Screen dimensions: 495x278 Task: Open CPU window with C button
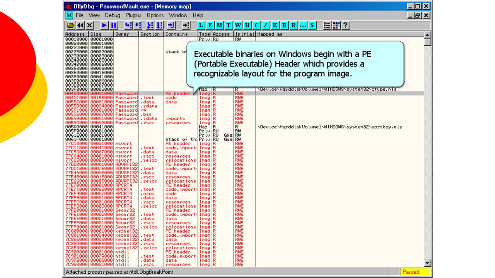coord(256,25)
